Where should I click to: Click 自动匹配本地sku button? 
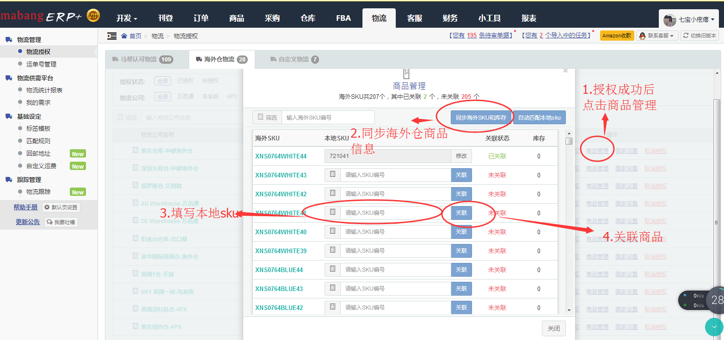(539, 118)
